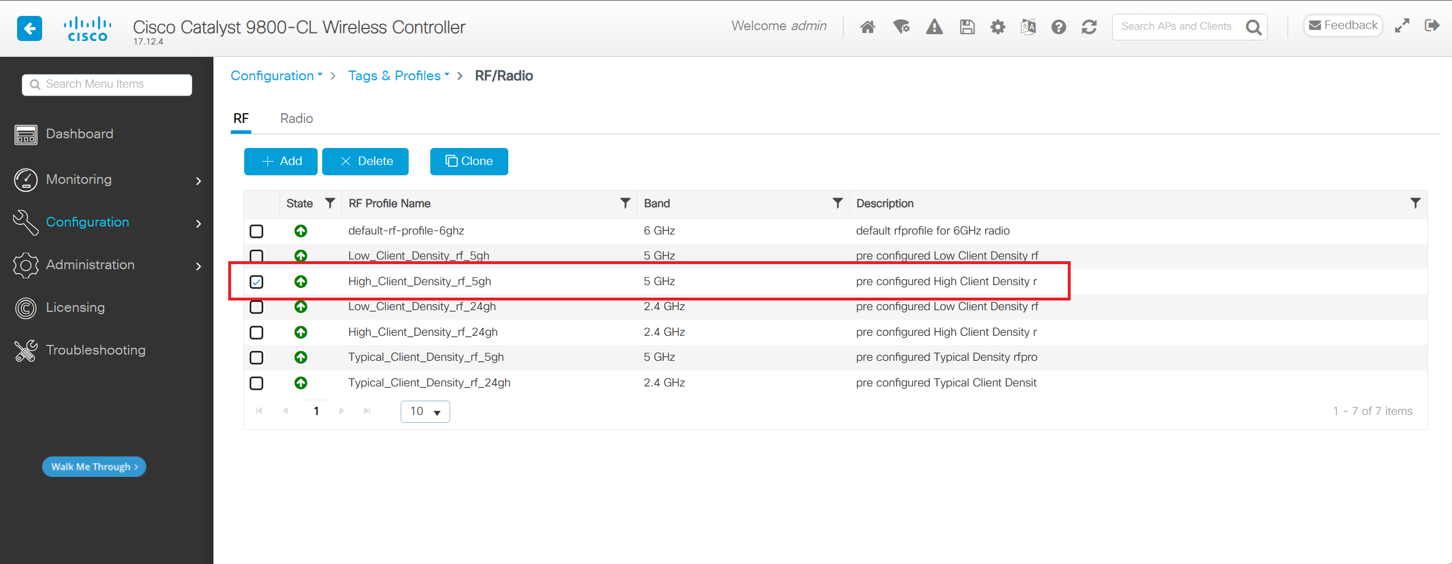Open Licensing in the sidebar

coord(75,307)
